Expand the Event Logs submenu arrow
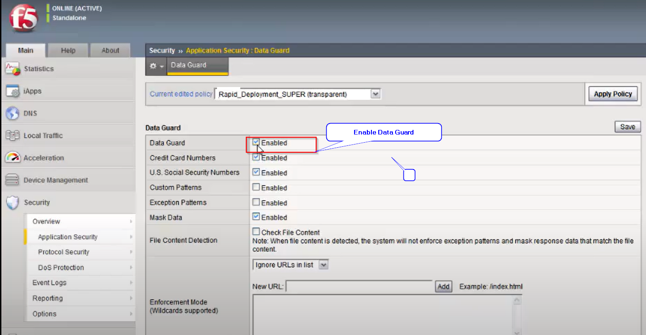This screenshot has width=646, height=335. [x=131, y=283]
